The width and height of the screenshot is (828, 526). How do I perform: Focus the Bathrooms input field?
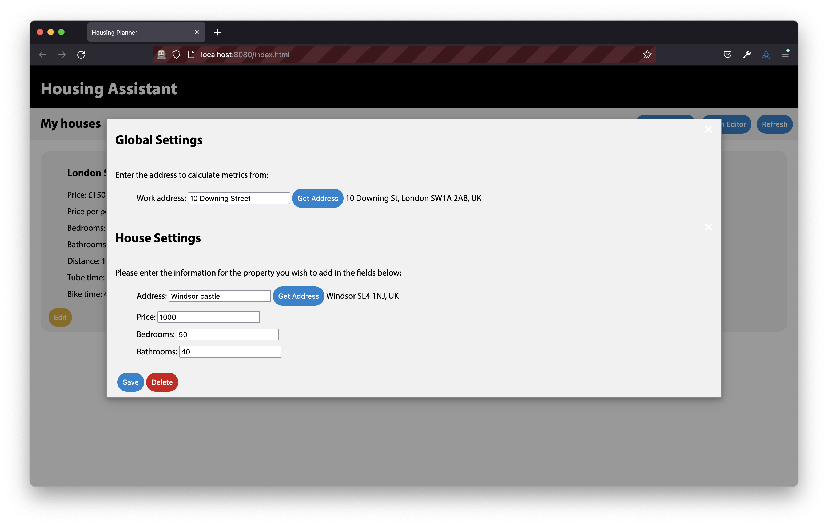click(230, 352)
